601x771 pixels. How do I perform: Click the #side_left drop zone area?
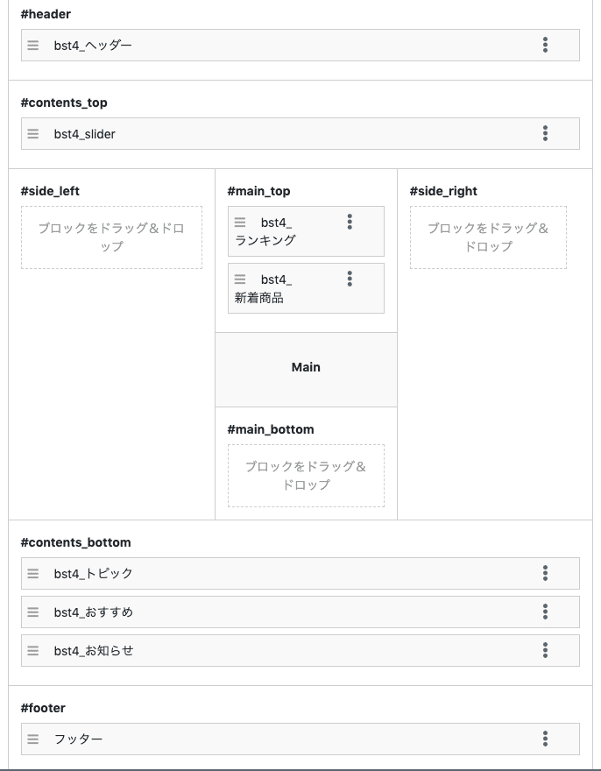111,237
